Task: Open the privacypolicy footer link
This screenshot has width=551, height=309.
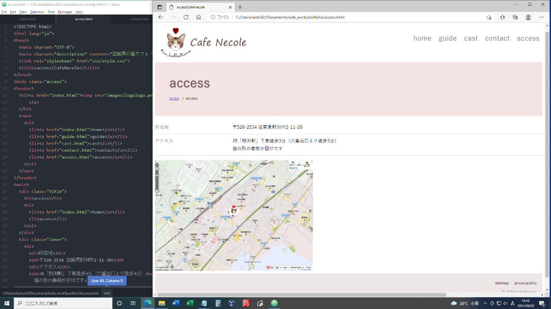Action: (x=525, y=283)
